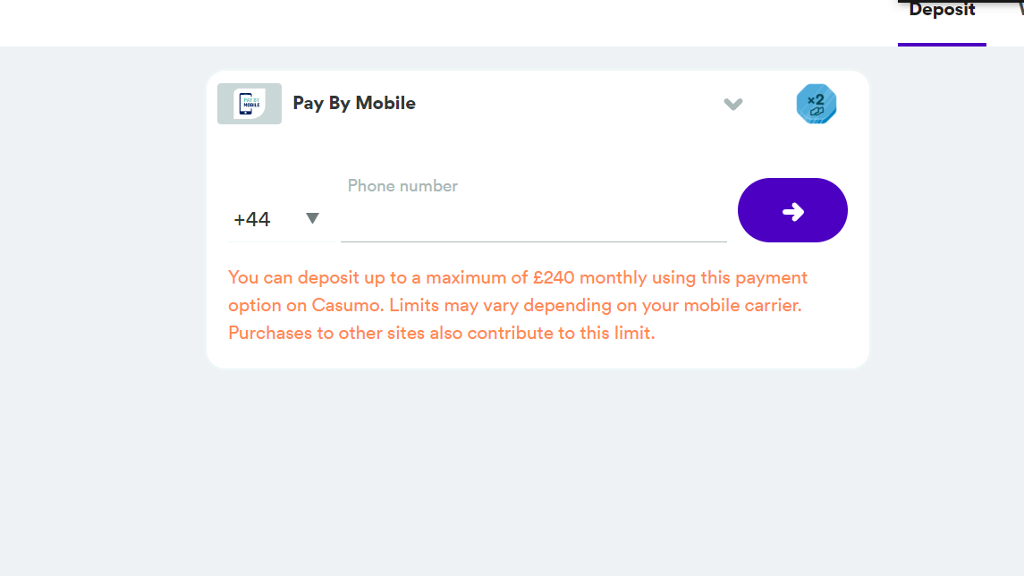Image resolution: width=1024 pixels, height=576 pixels.
Task: Collapse the Pay By Mobile chevron
Action: pos(733,104)
